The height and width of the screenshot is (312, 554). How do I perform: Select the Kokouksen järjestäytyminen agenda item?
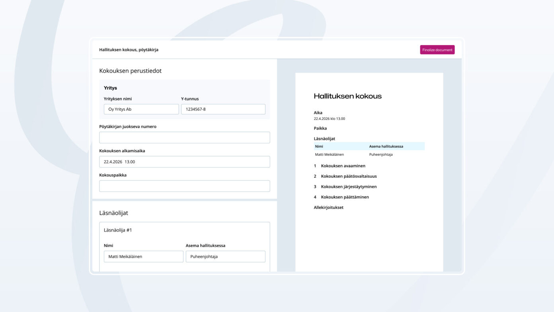pyautogui.click(x=349, y=186)
